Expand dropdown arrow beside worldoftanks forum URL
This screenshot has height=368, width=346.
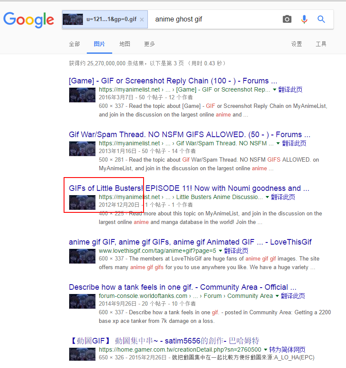(277, 296)
